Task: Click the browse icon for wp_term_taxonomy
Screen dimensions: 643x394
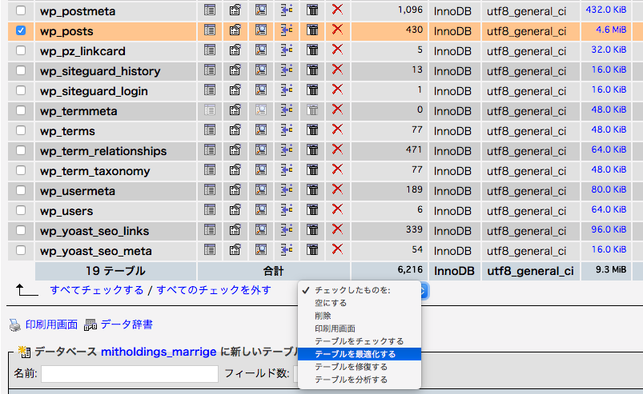Action: pos(210,171)
